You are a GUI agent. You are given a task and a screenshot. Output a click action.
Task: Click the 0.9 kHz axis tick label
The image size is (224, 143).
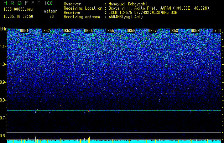pos(3,82)
